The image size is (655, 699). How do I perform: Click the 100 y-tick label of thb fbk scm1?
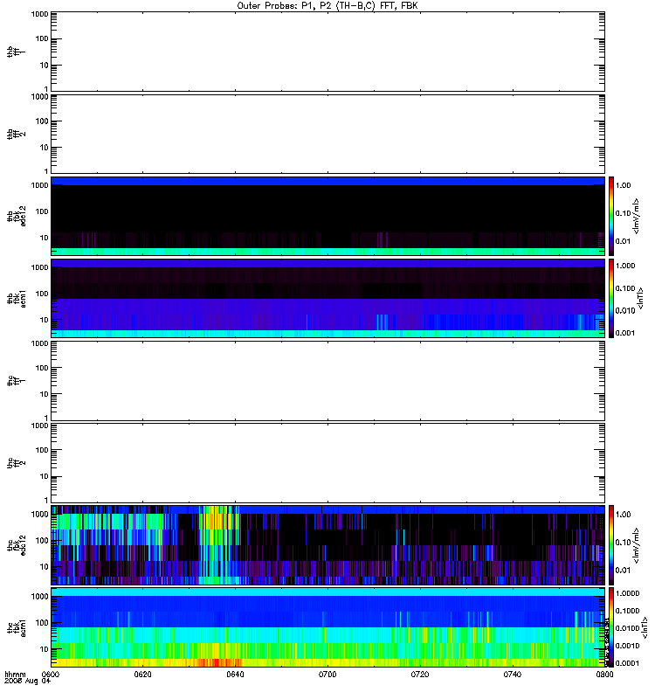tap(42, 294)
